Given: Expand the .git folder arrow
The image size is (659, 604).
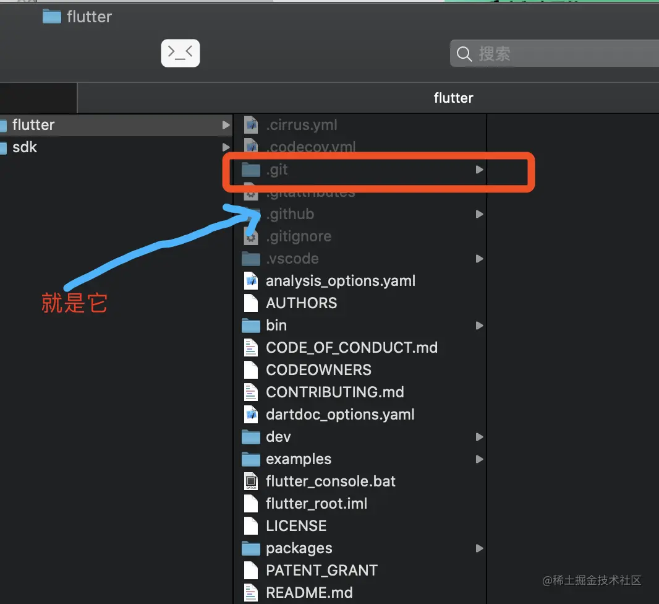Looking at the screenshot, I should click(479, 170).
